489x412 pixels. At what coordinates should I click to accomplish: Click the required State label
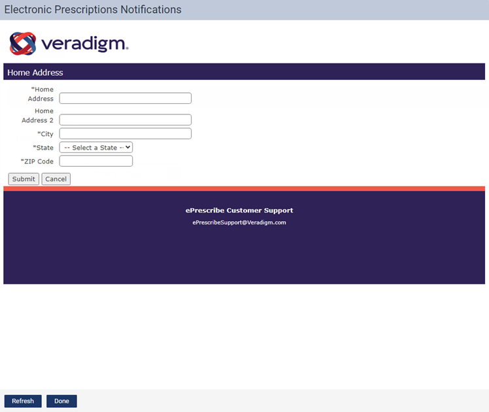click(43, 148)
